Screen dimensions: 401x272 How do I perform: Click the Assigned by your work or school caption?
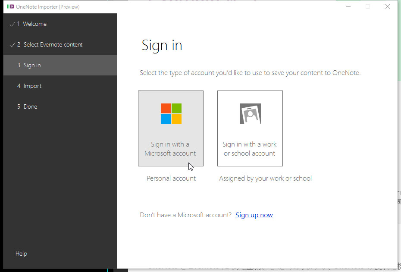click(x=265, y=178)
